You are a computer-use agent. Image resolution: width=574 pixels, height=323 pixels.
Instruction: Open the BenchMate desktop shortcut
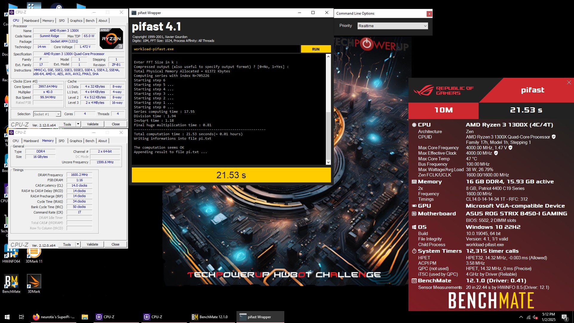click(11, 284)
